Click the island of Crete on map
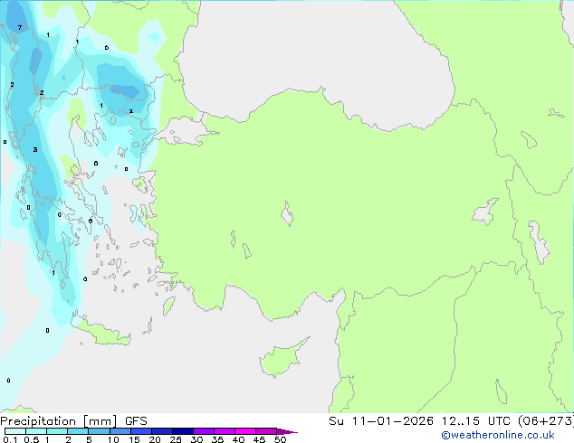This screenshot has width=574, height=443. [x=102, y=333]
